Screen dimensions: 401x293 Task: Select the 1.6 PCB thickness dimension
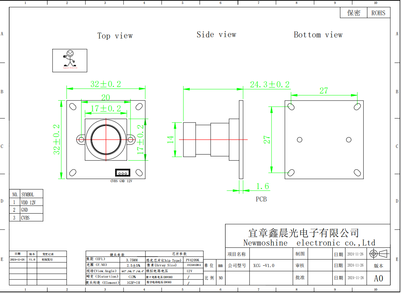(x=262, y=187)
